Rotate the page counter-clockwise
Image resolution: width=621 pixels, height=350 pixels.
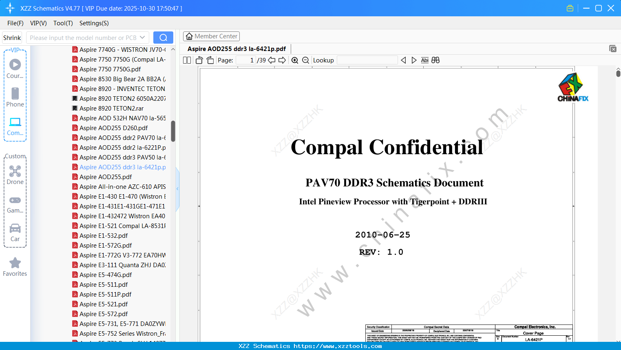199,60
